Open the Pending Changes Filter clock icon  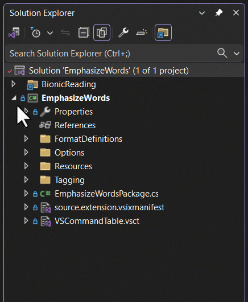tap(35, 32)
